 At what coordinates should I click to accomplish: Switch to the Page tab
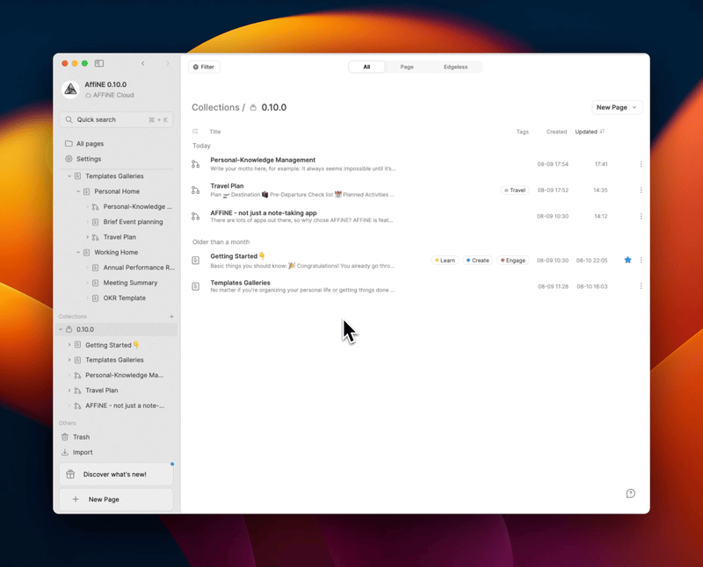point(407,67)
